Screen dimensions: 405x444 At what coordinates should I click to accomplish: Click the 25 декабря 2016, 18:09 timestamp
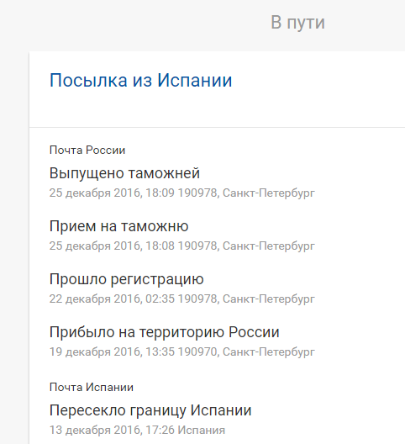click(112, 193)
